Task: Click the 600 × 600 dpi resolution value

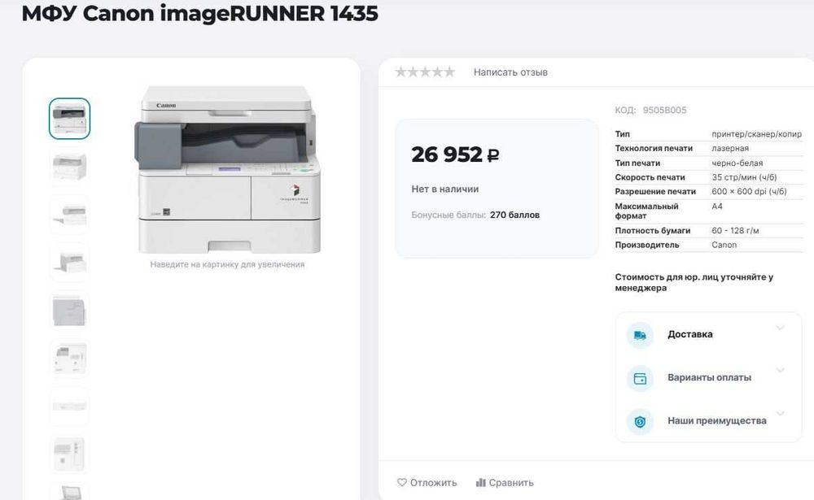Action: pos(749,191)
